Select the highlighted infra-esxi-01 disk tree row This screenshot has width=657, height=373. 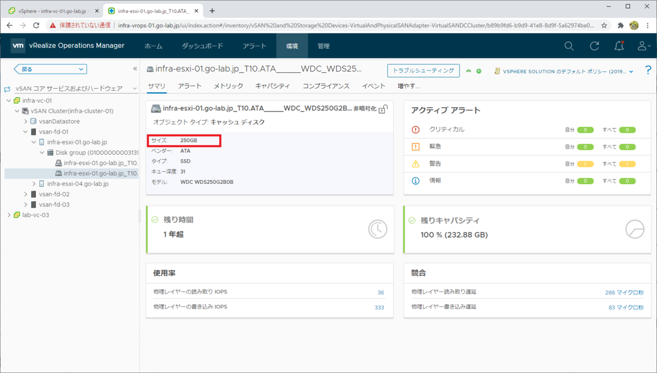[x=72, y=173]
